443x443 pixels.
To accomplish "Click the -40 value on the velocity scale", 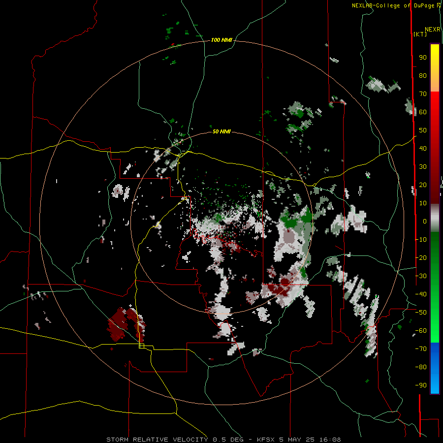I will tap(421, 294).
